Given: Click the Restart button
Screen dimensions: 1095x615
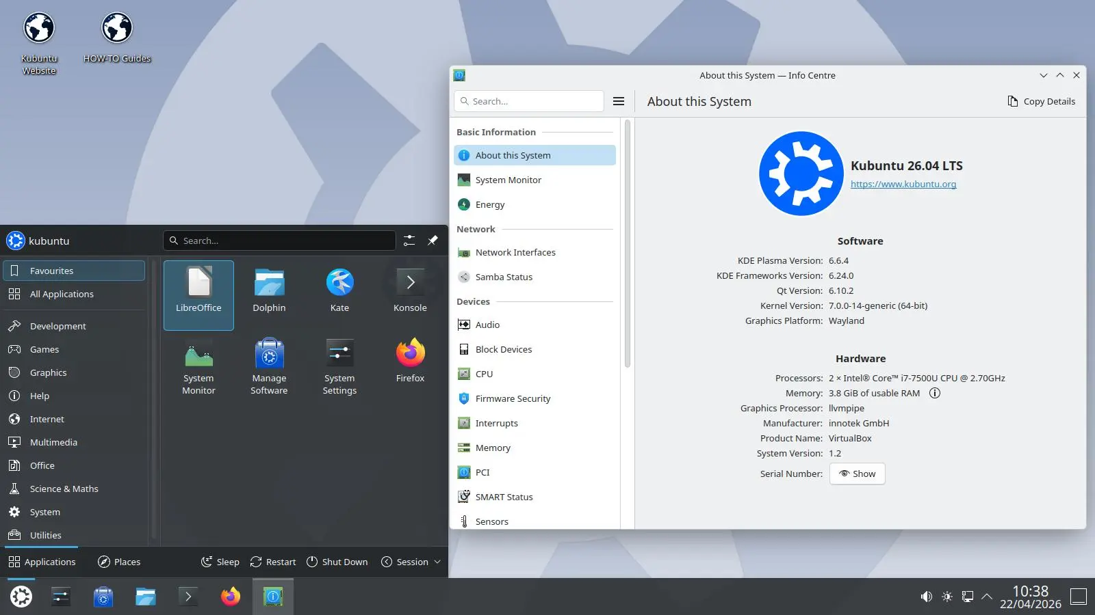Looking at the screenshot, I should point(273,562).
